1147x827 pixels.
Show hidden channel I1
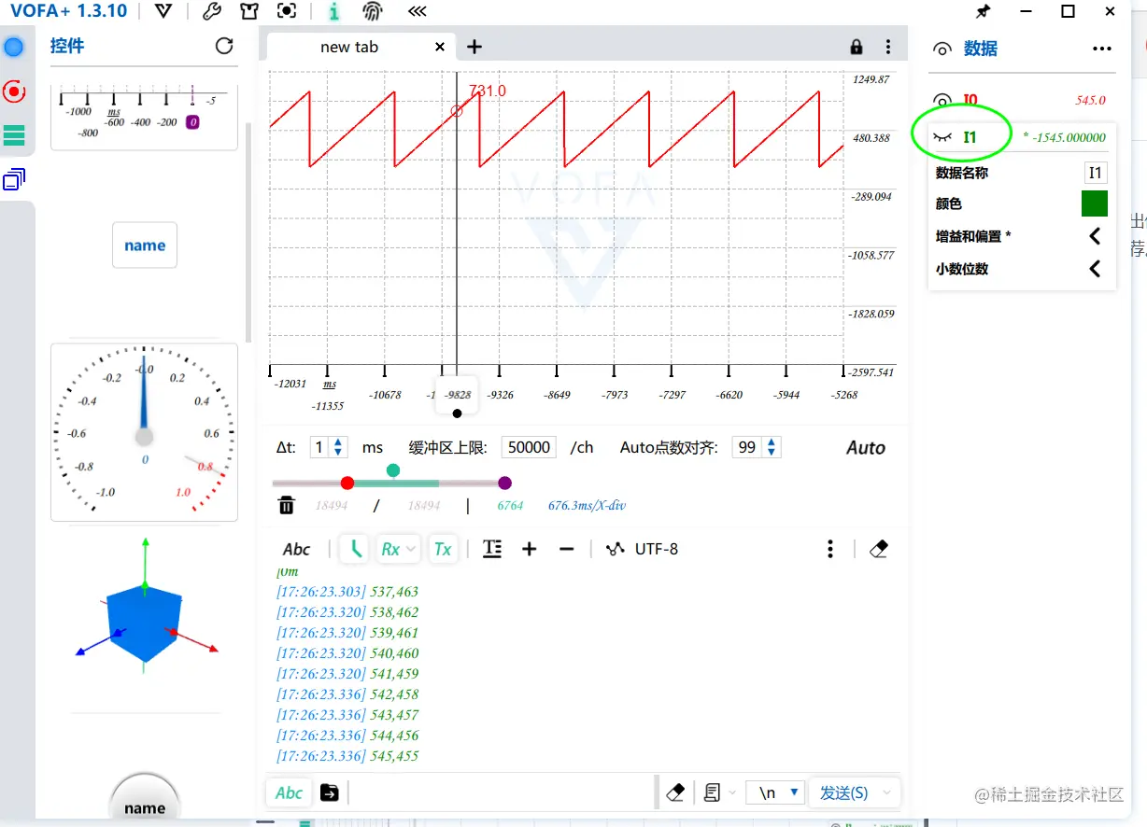(942, 137)
